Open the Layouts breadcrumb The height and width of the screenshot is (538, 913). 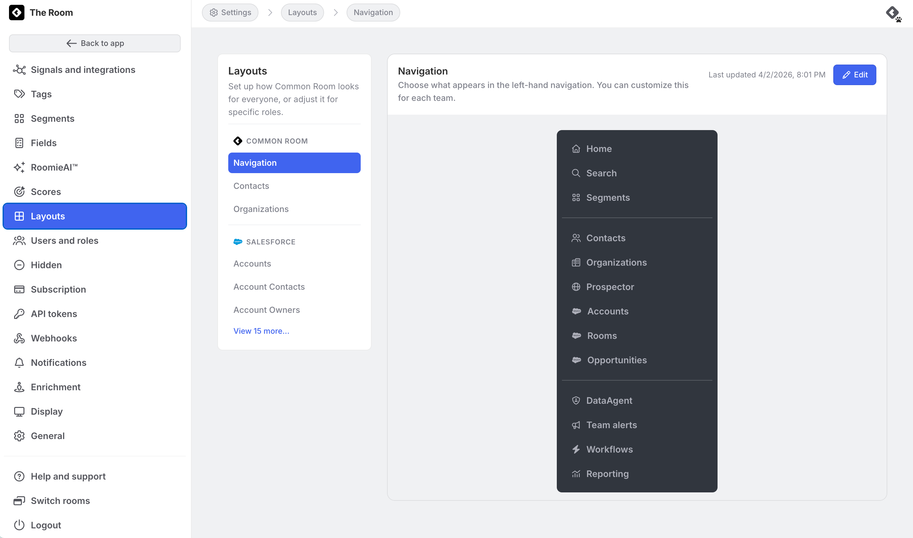point(302,13)
